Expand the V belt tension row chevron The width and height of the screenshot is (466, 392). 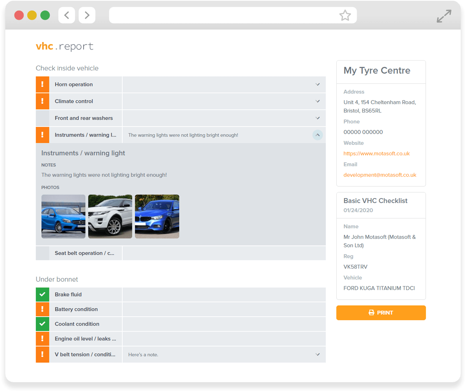pyautogui.click(x=318, y=355)
